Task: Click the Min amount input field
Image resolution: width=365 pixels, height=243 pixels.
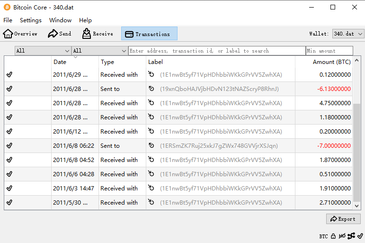Action: [x=329, y=51]
